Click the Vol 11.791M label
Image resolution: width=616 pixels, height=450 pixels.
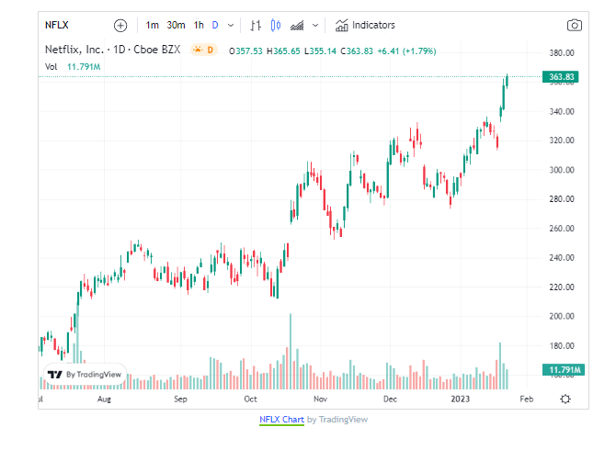tap(73, 67)
